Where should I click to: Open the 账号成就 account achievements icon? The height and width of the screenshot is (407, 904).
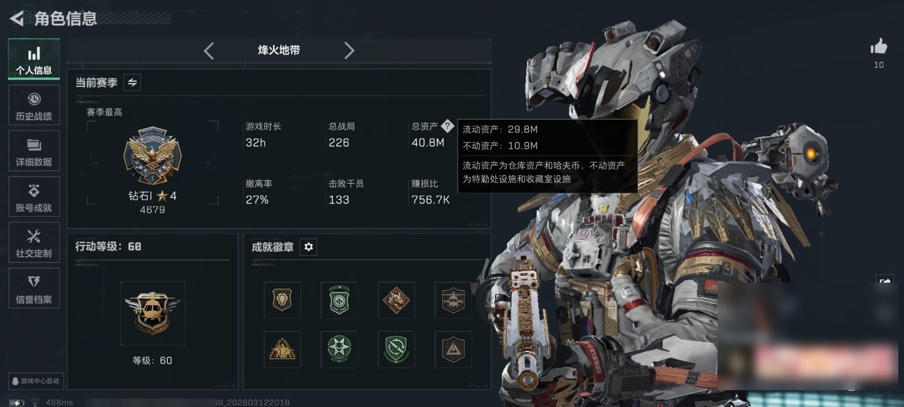[34, 197]
